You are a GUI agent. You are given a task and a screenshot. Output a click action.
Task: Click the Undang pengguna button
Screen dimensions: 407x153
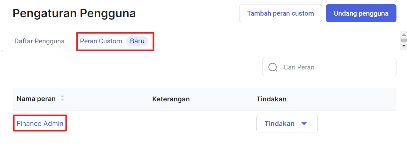pyautogui.click(x=361, y=13)
